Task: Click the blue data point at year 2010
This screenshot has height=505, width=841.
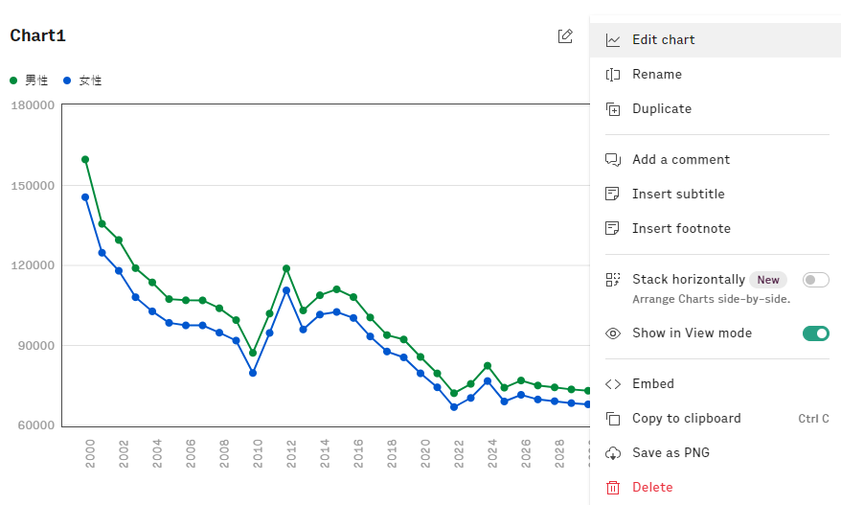Action: click(253, 373)
